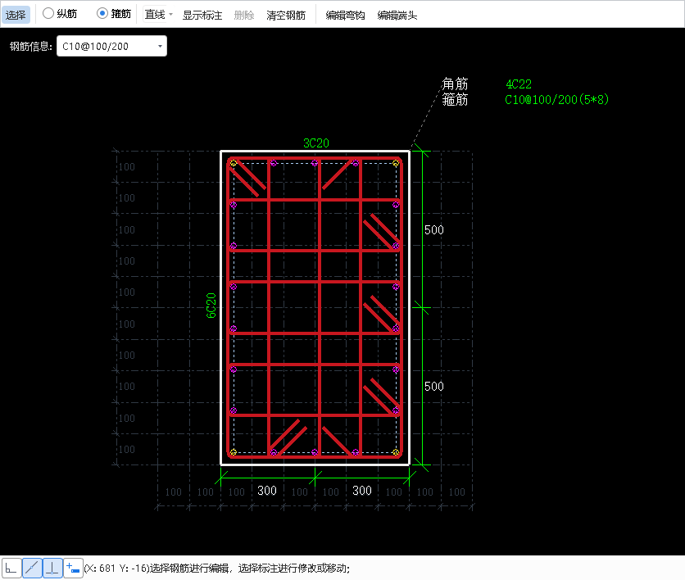Click the upper 500 height dimension
Screen dimensions: 685x580
tap(433, 229)
